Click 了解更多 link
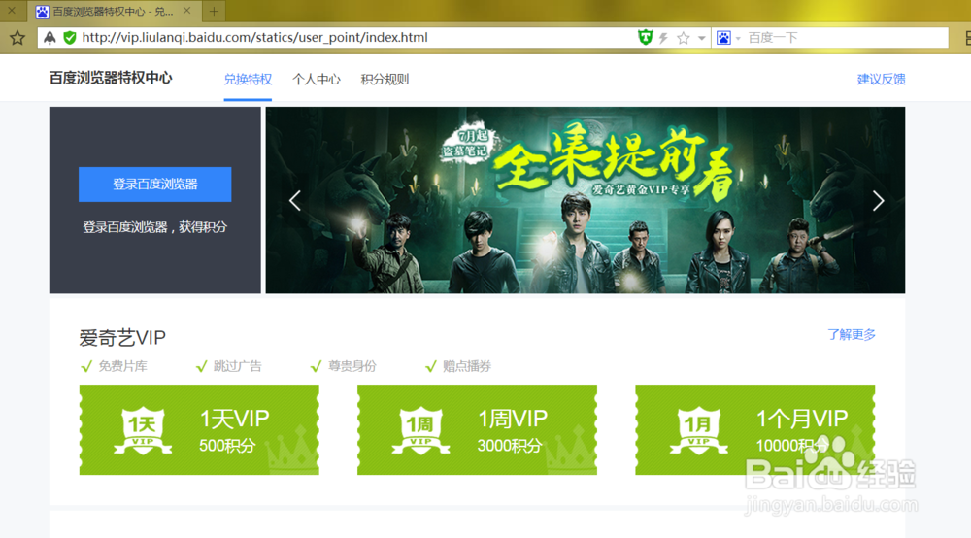This screenshot has height=538, width=971. 852,335
